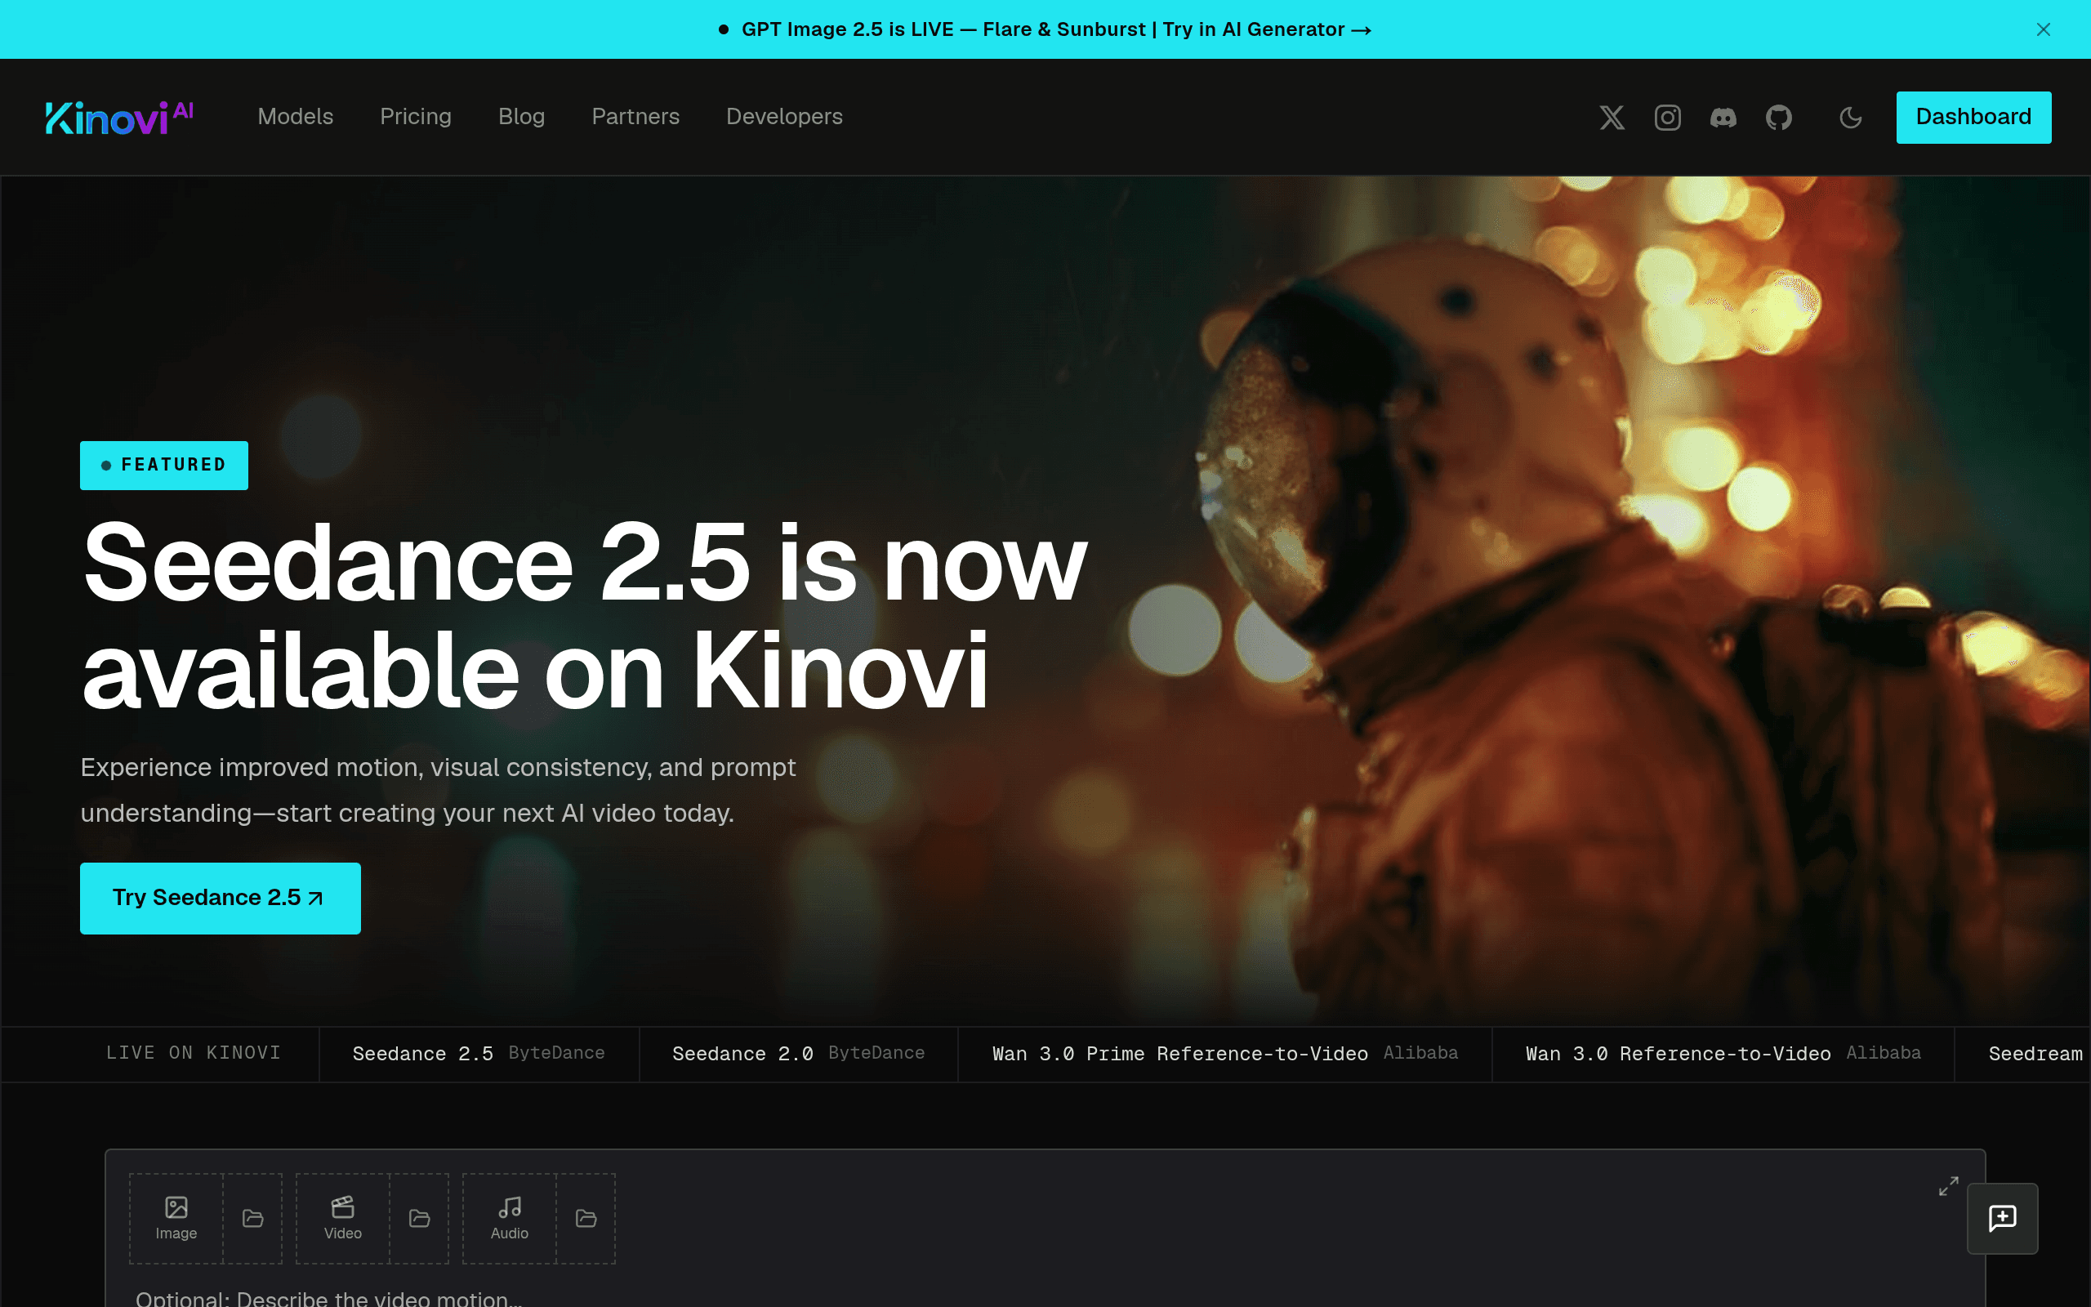Select Seedance 2.5 ByteDance in the ticker
The height and width of the screenshot is (1307, 2091).
click(479, 1054)
